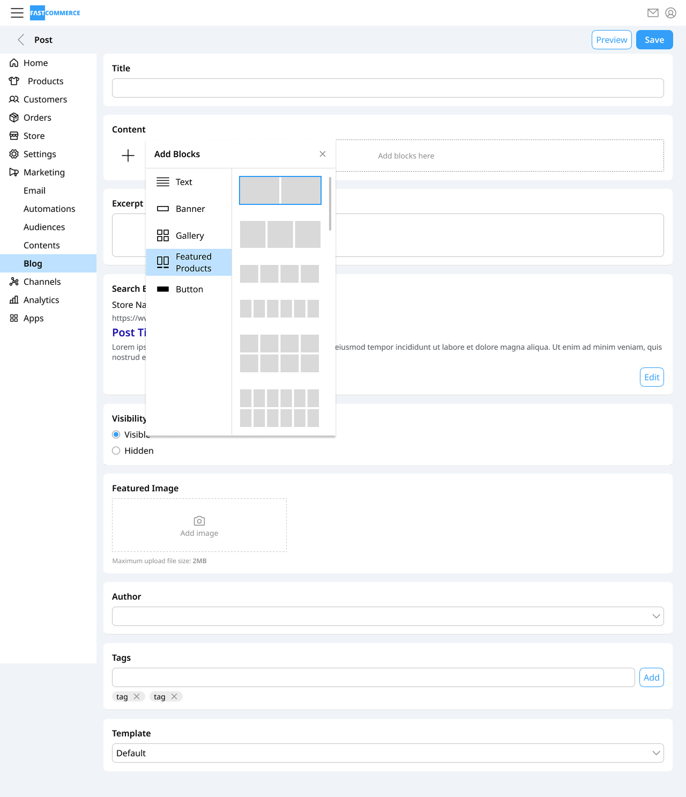Expand the Author dropdown
This screenshot has height=797, width=686.
[x=387, y=616]
